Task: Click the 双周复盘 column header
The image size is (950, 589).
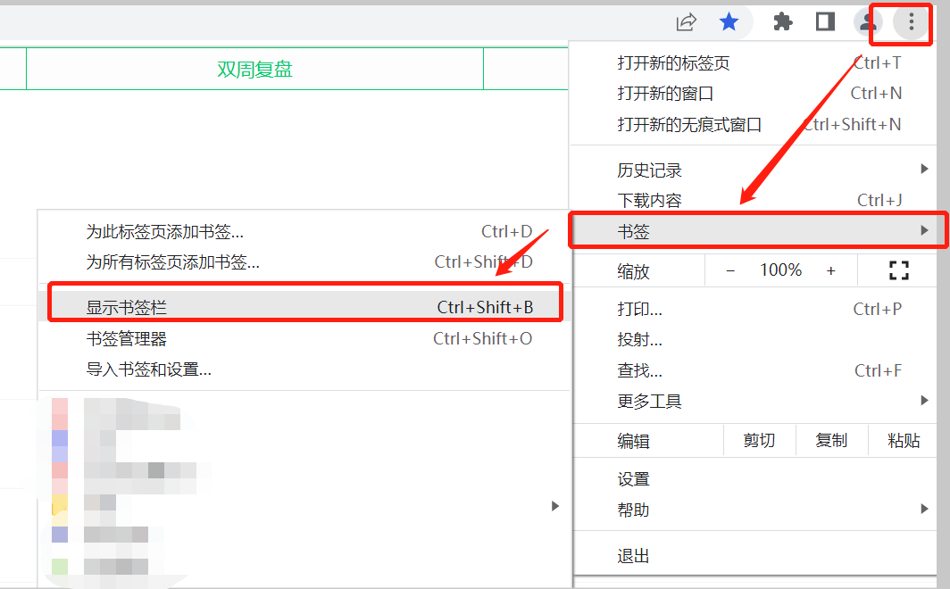Action: click(x=254, y=70)
